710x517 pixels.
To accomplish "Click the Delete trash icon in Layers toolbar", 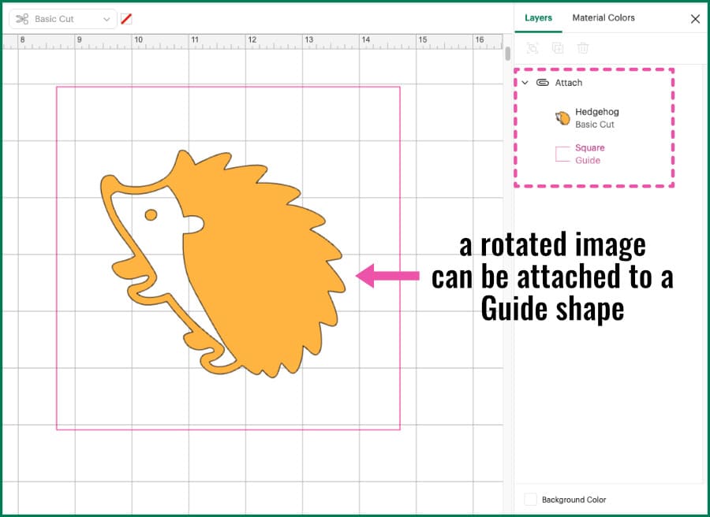I will click(x=583, y=47).
